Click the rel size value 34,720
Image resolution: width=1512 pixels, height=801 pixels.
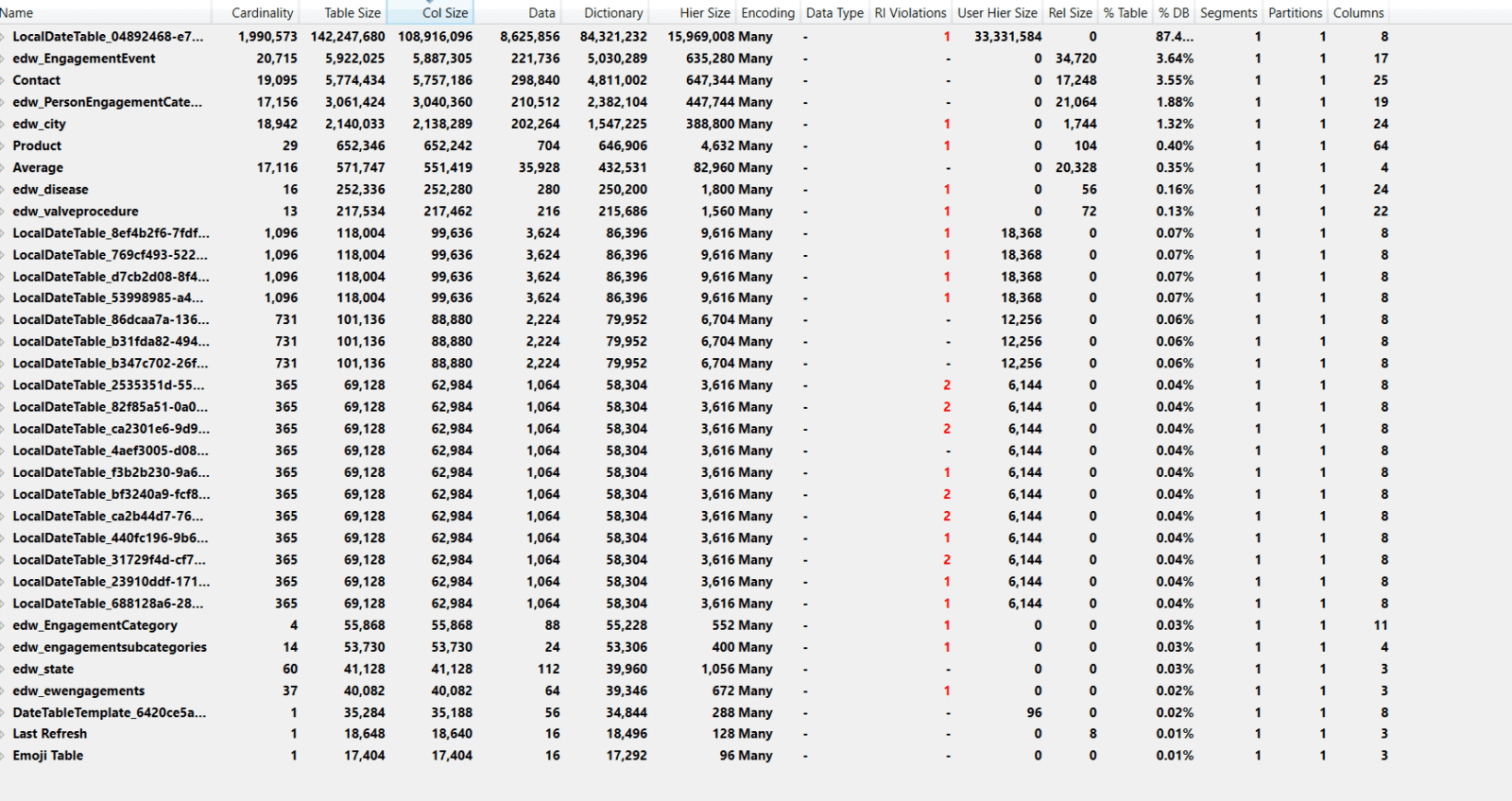tap(1076, 59)
